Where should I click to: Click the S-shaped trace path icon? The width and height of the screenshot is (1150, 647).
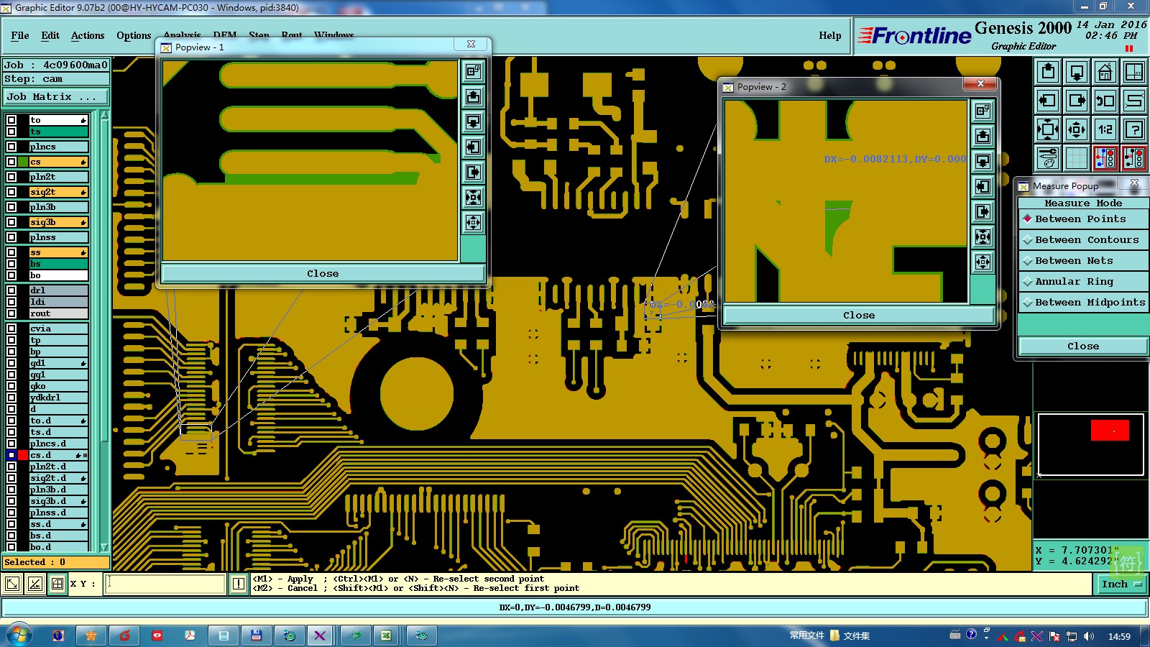pos(1134,101)
